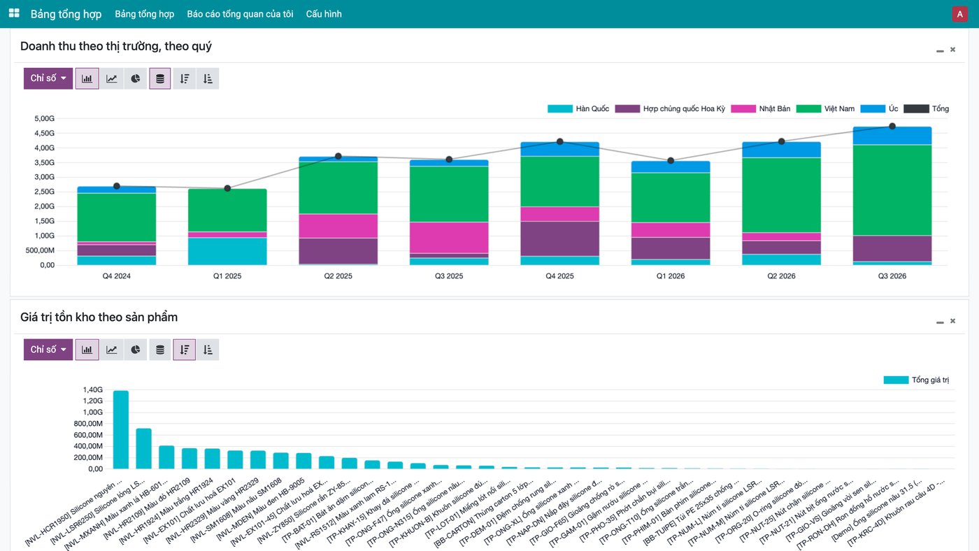Toggle stacked mode on revenue chart
Viewport: 979px width, 551px height.
pos(160,78)
